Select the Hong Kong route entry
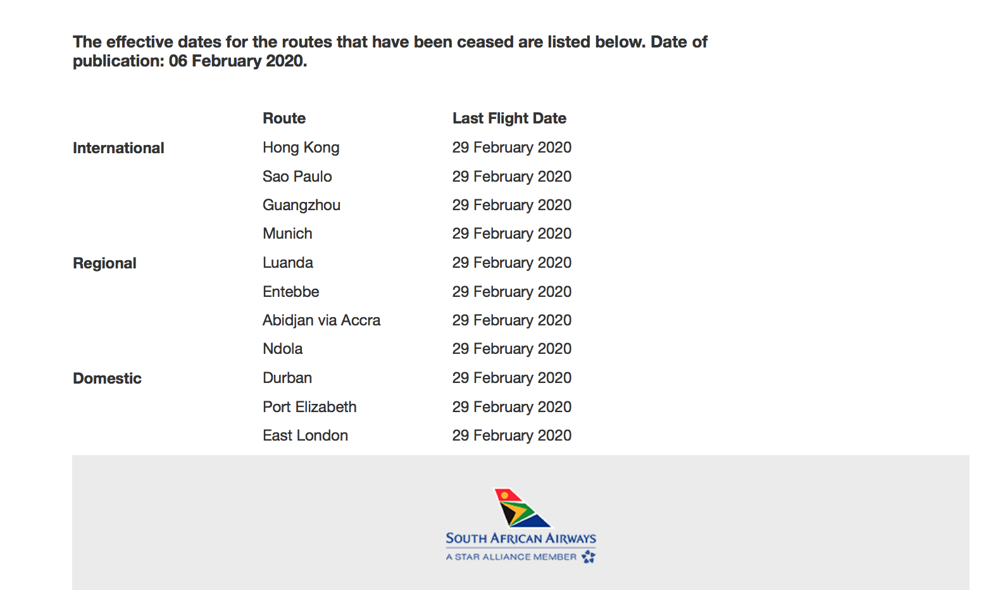Viewport: 986px width, 590px height. tap(301, 147)
